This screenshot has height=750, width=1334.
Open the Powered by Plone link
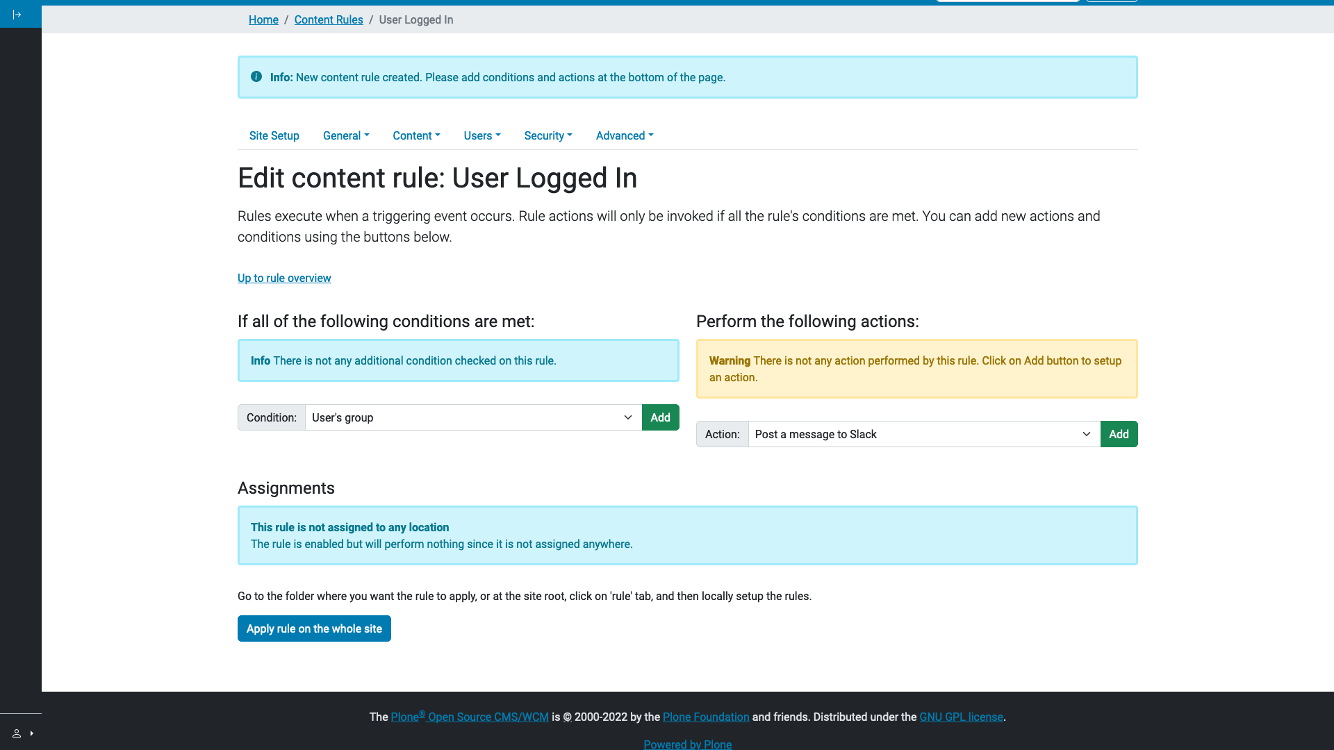pos(688,744)
